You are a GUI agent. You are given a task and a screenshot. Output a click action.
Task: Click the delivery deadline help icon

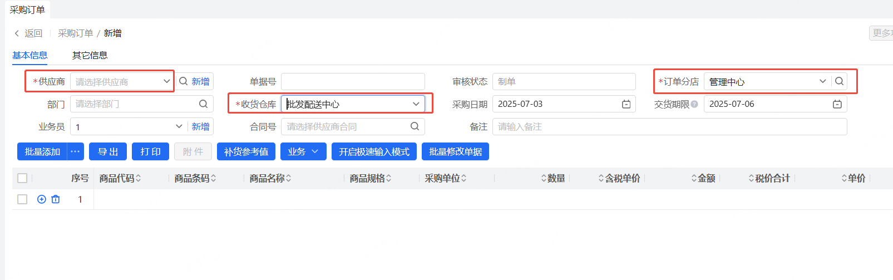(694, 104)
